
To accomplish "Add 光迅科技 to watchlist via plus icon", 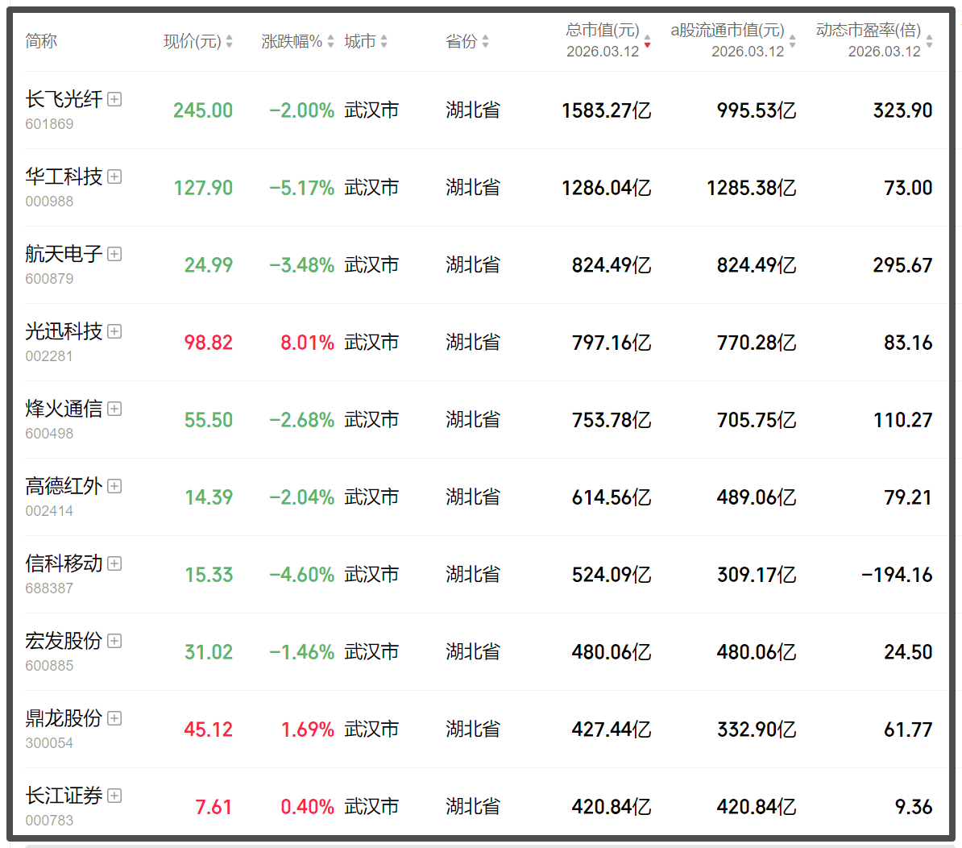I will click(114, 331).
